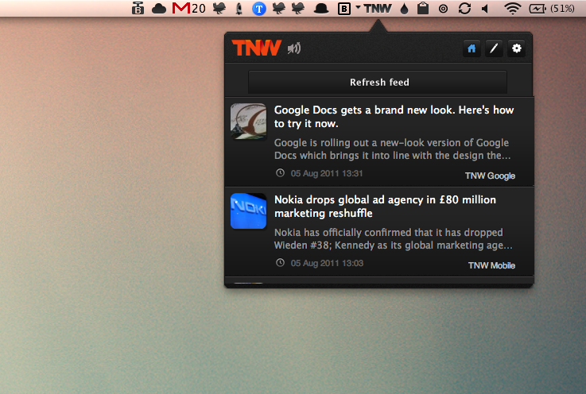Open settings with the gear icon
The width and height of the screenshot is (586, 394).
click(516, 48)
